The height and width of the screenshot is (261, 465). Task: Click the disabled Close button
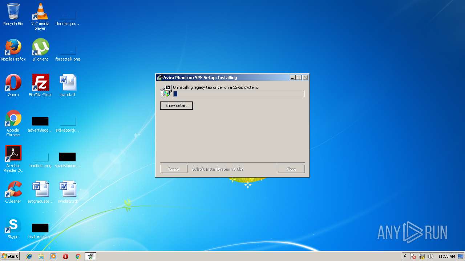click(x=291, y=169)
